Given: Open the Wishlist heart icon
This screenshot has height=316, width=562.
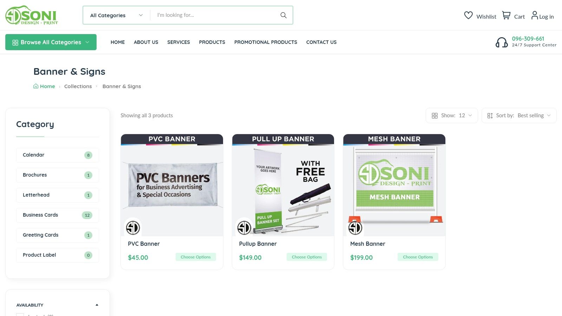Looking at the screenshot, I should point(468,15).
